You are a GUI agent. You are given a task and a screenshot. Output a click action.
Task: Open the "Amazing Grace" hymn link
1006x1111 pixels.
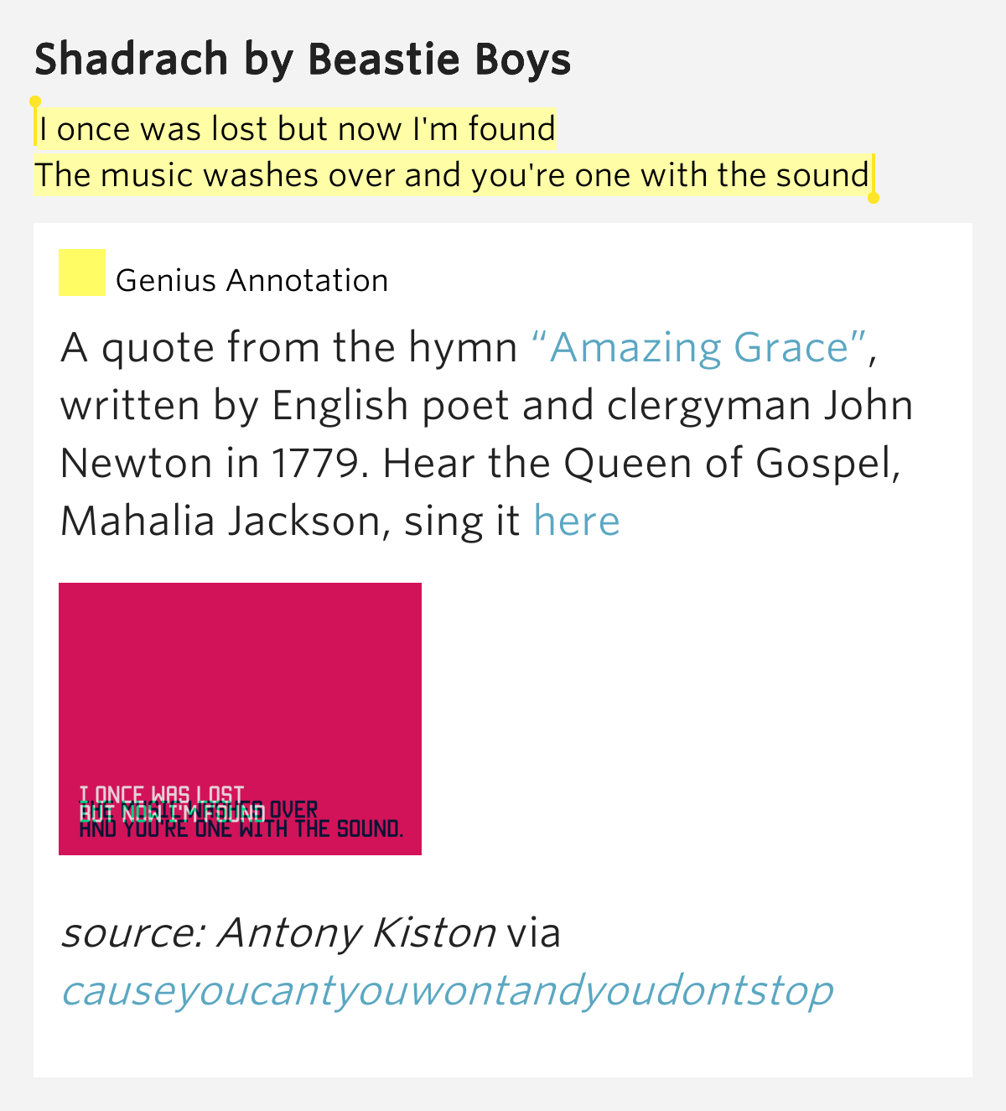[x=700, y=347]
